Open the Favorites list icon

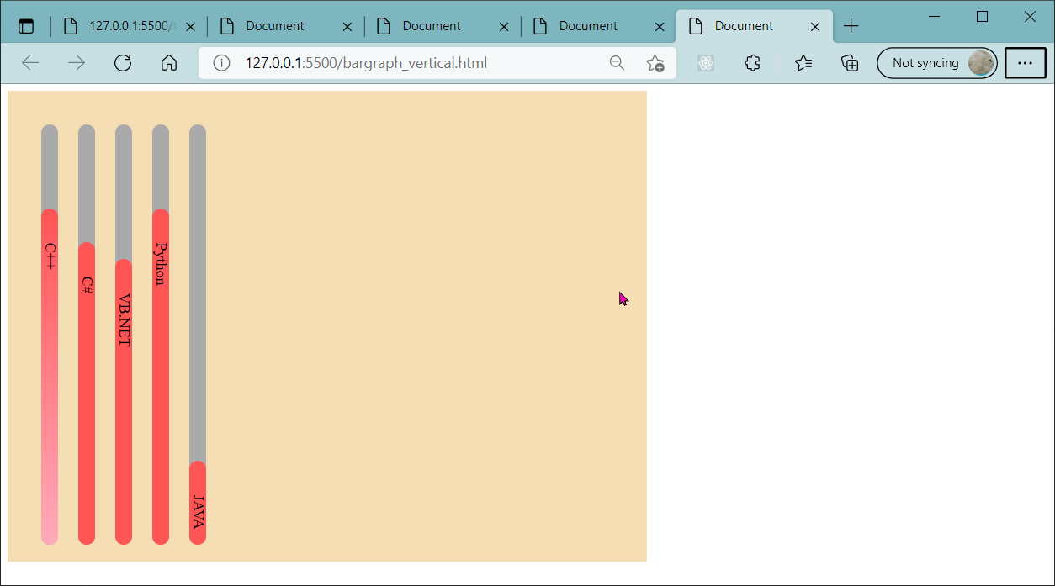click(x=803, y=63)
